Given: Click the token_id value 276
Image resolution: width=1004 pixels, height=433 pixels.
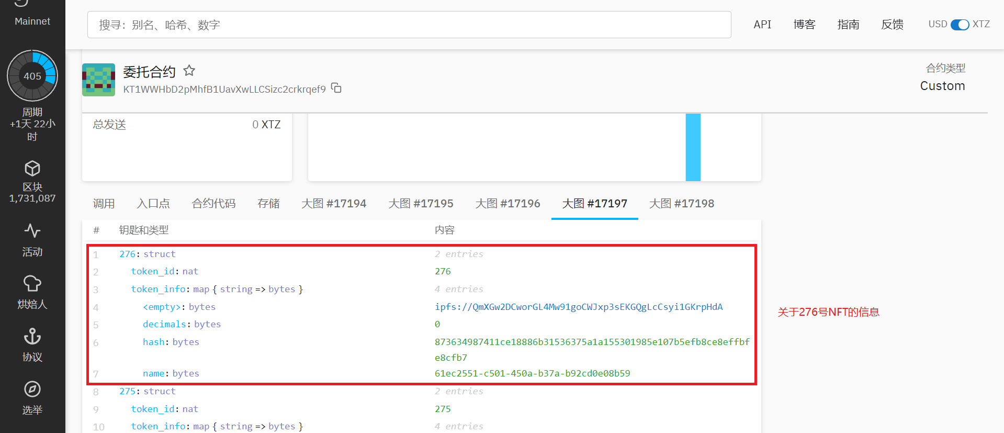Looking at the screenshot, I should coord(443,271).
